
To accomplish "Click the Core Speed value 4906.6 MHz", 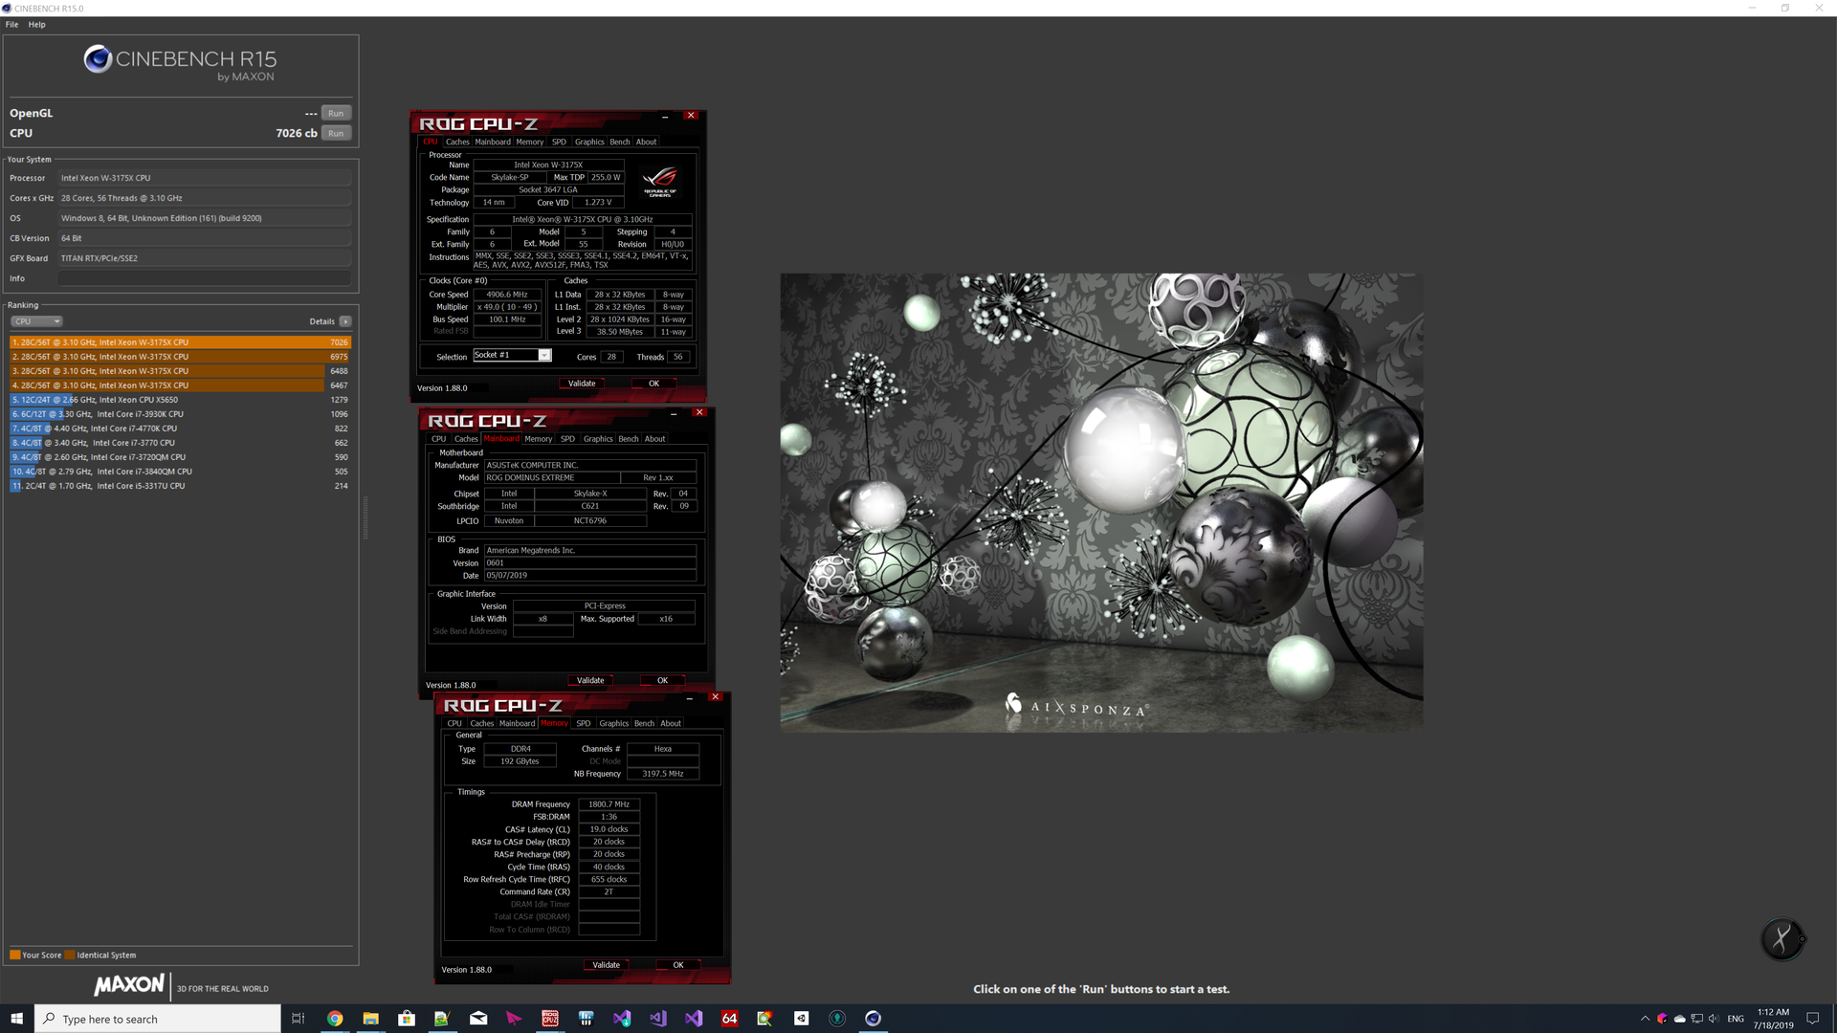I will (x=507, y=295).
